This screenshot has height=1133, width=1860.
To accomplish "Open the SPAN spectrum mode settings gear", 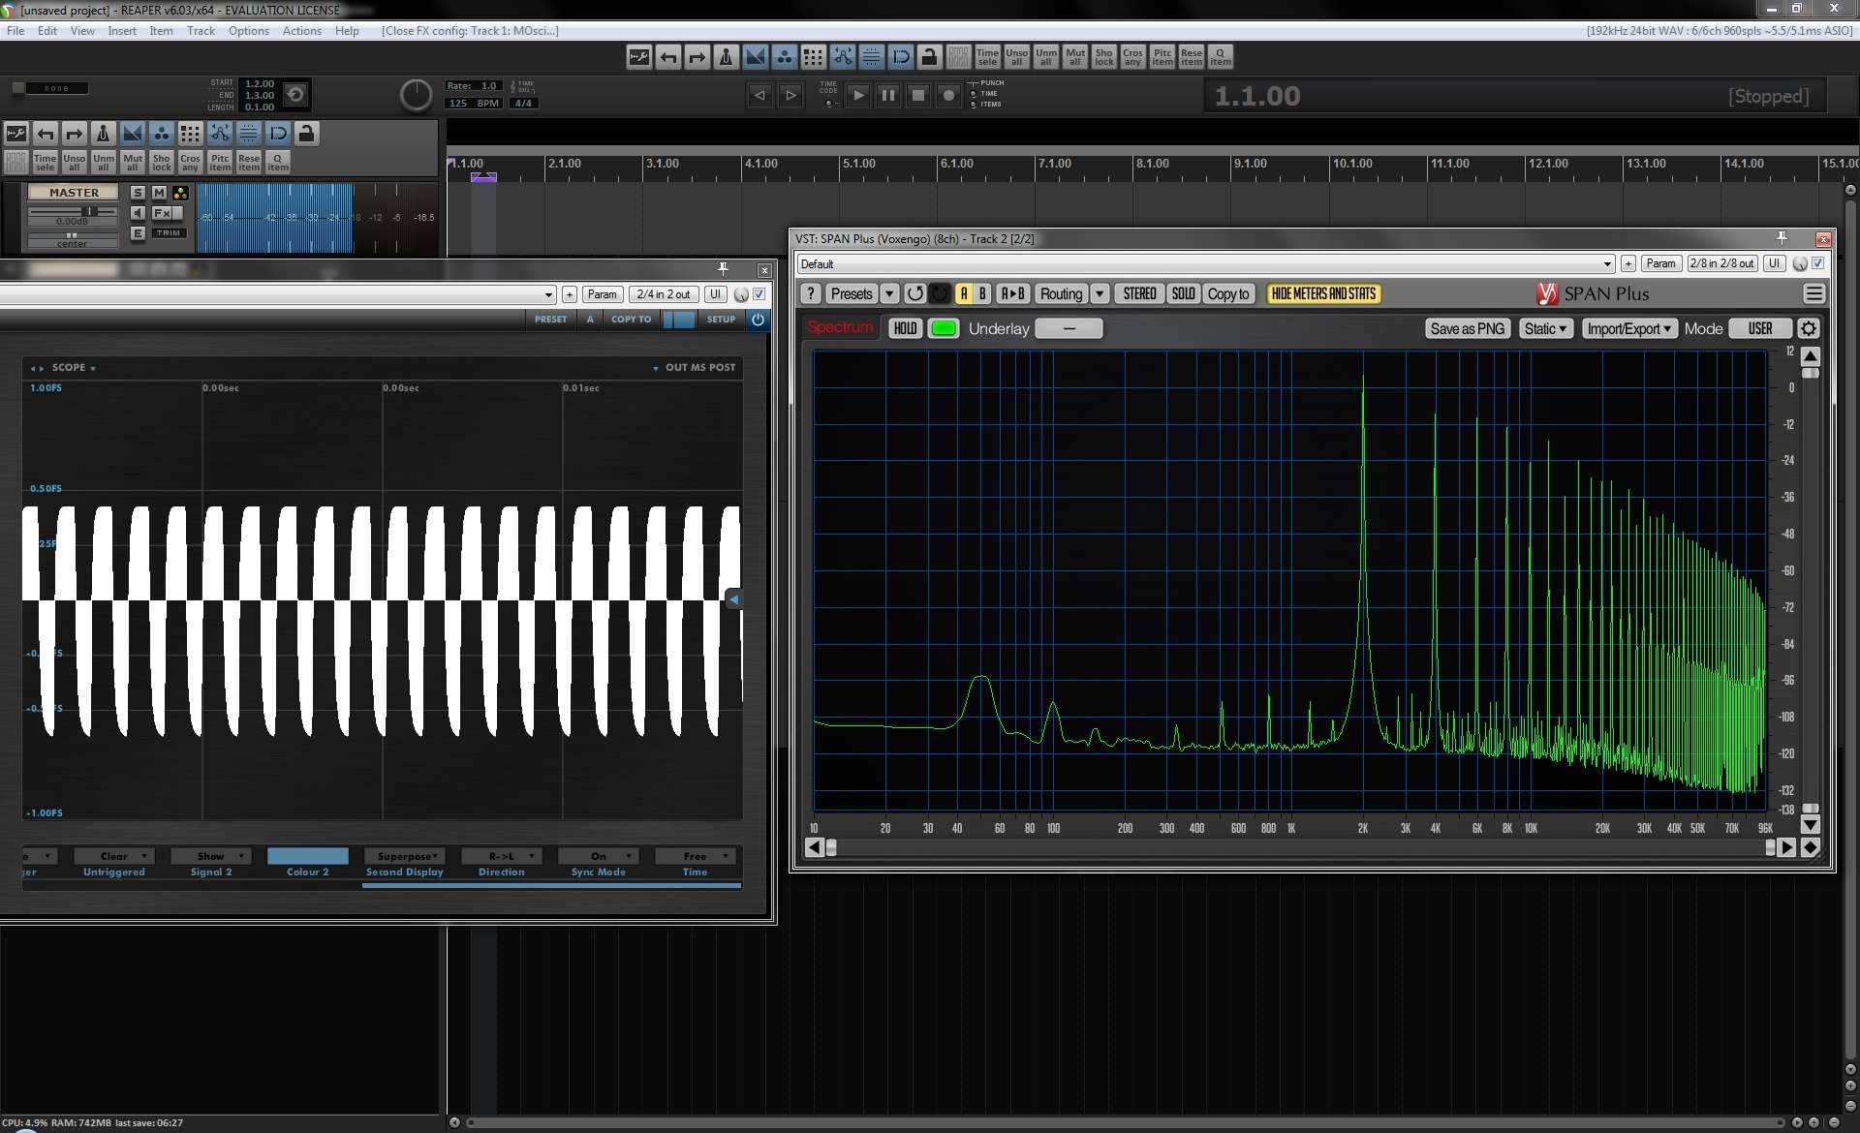I will [1808, 328].
